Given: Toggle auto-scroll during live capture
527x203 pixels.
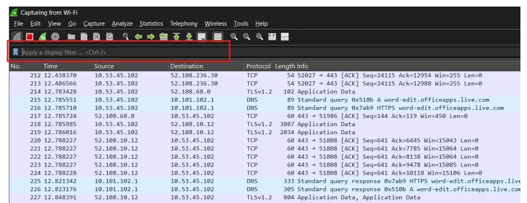Looking at the screenshot, I should coord(202,37).
